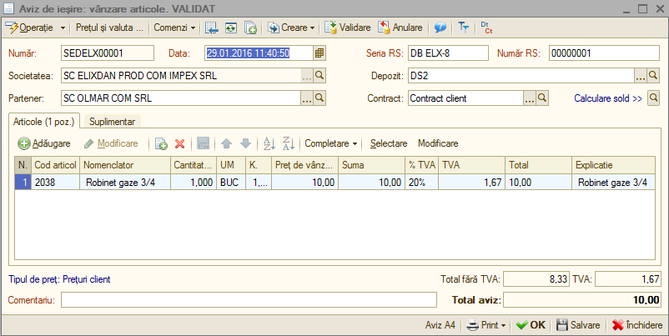Click the copy row icon in articles toolbar
The image size is (669, 336).
(161, 143)
